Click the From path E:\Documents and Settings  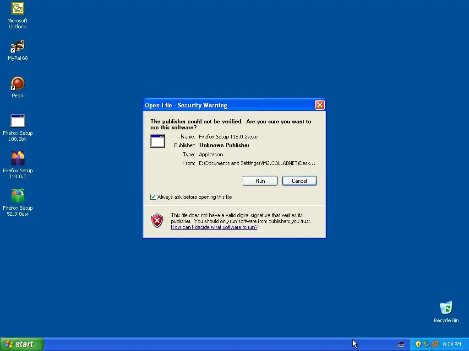coord(257,163)
